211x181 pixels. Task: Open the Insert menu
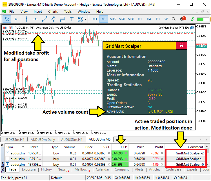coord(38,12)
